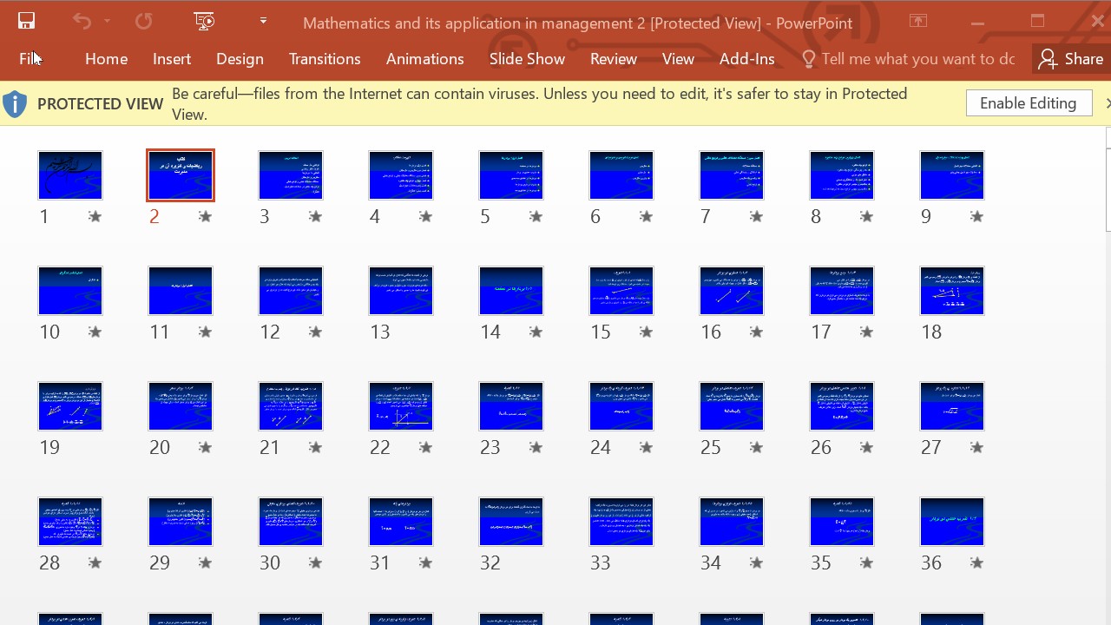Click transition star icon under slide 14
The image size is (1111, 625).
point(536,332)
